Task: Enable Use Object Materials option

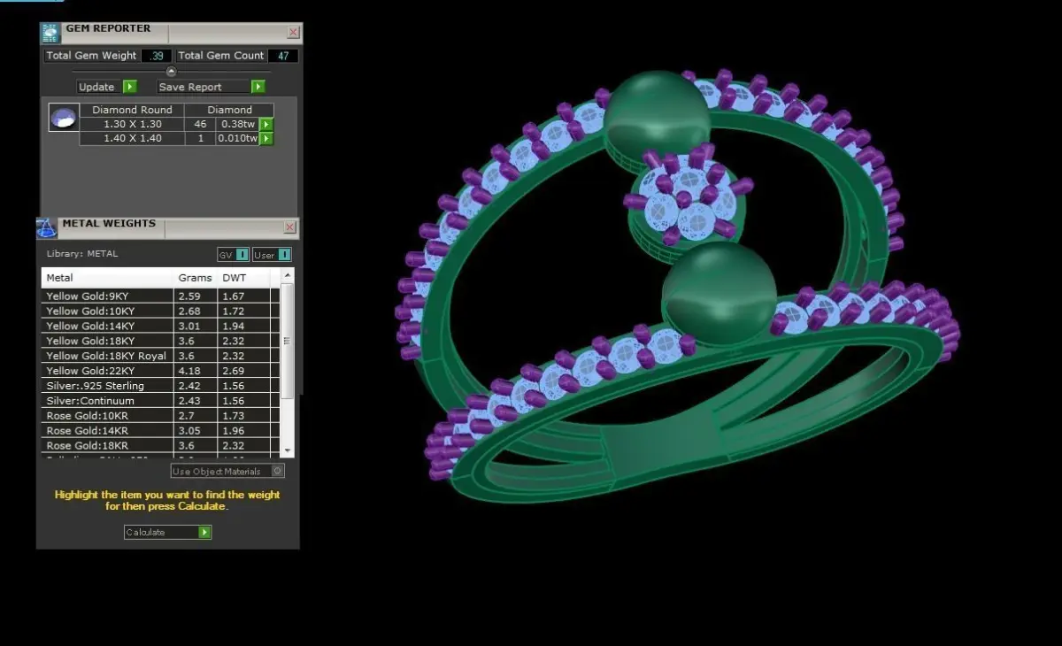Action: [x=227, y=472]
